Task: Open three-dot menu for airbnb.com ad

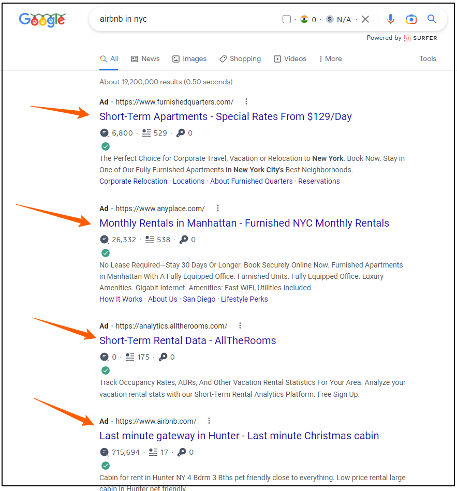Action: click(x=209, y=421)
